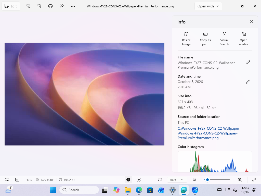Expand the Open with dropdown
Screen dimensions: 261x196
click(208, 6)
